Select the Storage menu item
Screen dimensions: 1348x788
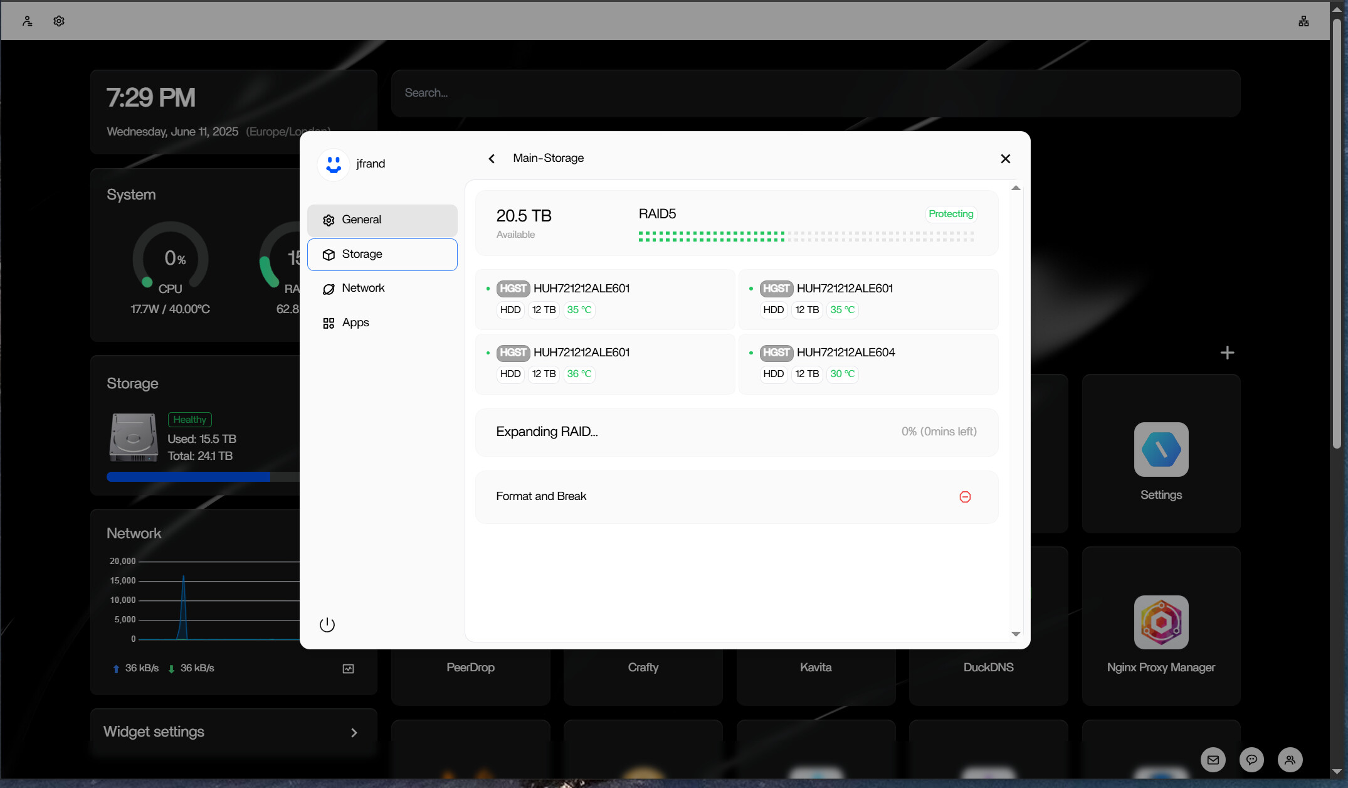382,255
